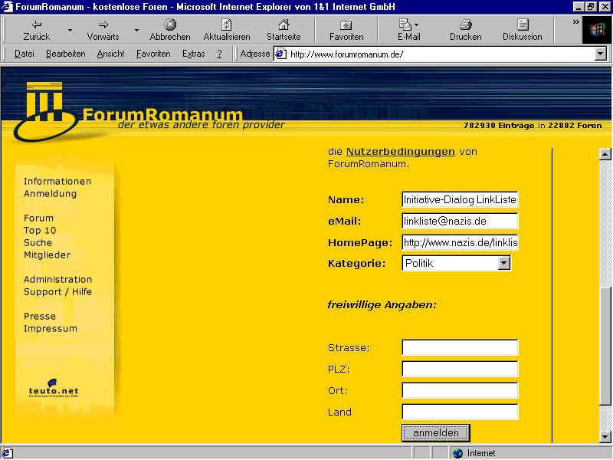Click the Land input field
This screenshot has height=460, width=613.
pyautogui.click(x=460, y=412)
